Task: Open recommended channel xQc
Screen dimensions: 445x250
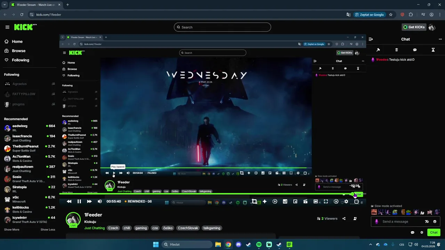Action: pos(30,199)
